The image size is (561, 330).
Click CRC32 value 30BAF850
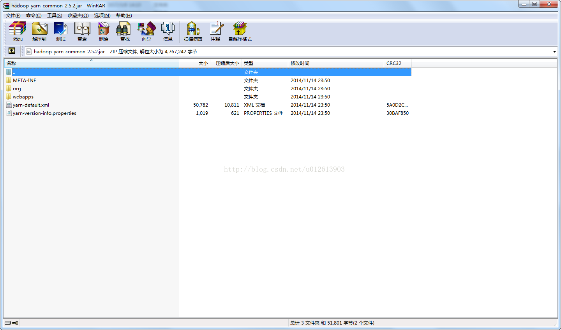click(x=397, y=113)
